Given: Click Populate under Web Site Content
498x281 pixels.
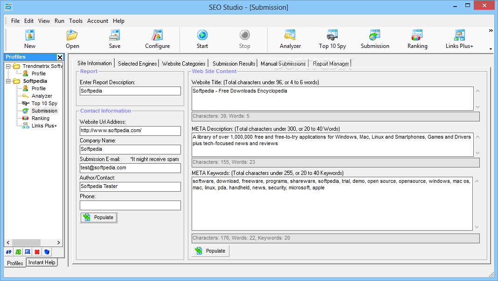Looking at the screenshot, I should tap(211, 251).
